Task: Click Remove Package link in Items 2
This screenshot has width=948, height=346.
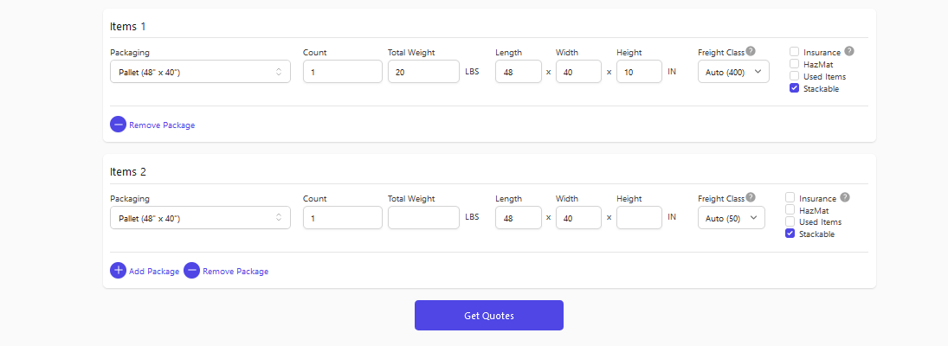Action: click(235, 271)
